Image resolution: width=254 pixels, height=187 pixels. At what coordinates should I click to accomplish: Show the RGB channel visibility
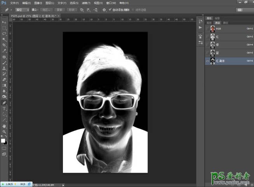tap(207, 29)
